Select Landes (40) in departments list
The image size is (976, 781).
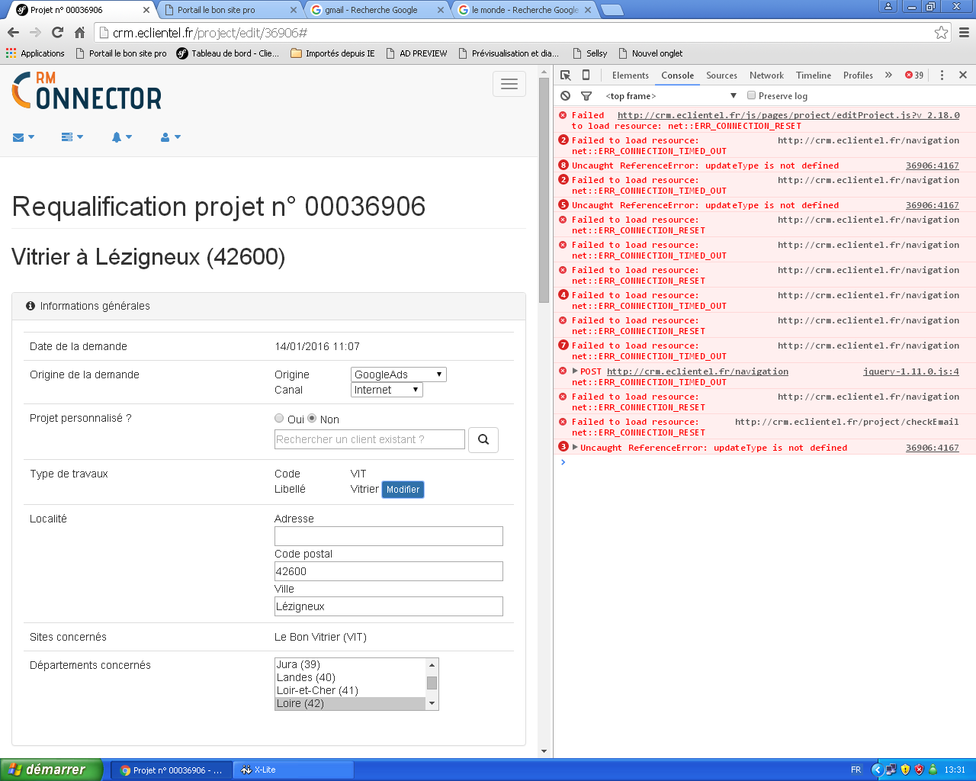click(x=350, y=677)
